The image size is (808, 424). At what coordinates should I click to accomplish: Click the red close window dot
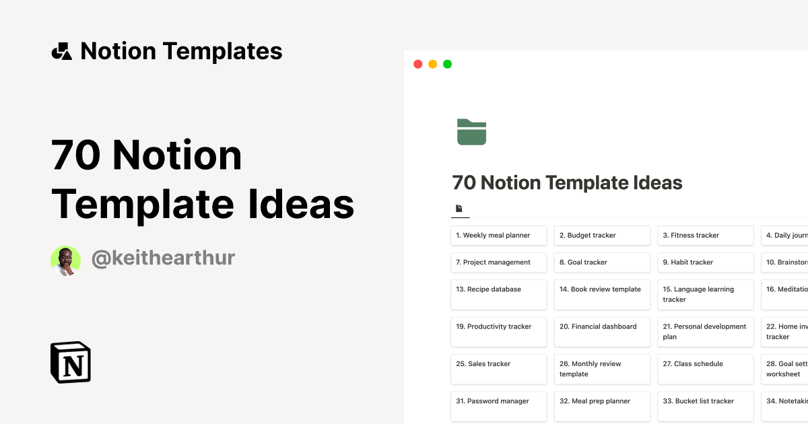click(417, 64)
